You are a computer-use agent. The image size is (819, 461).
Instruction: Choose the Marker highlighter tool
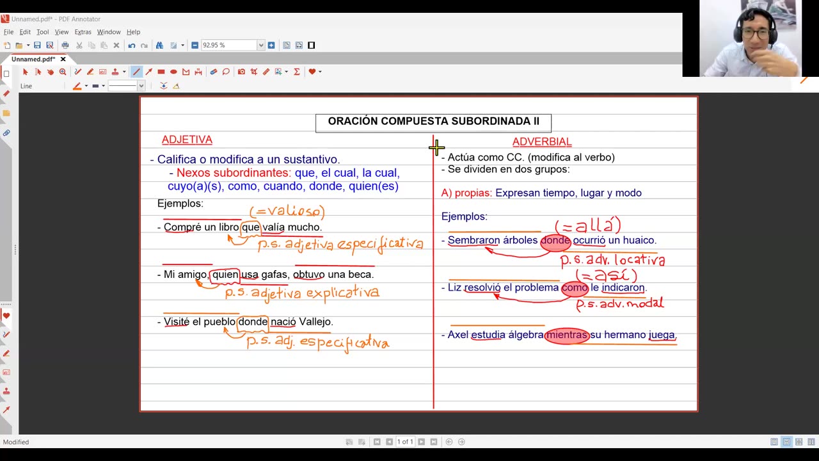coord(90,72)
